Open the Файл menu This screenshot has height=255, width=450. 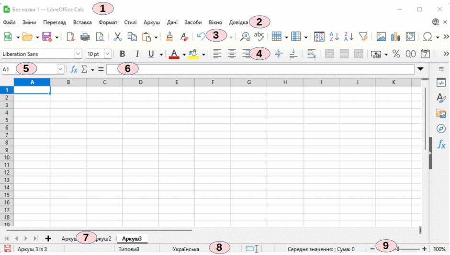point(9,22)
